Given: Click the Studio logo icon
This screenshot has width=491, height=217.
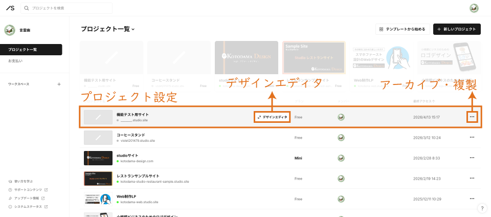Looking at the screenshot, I should tap(10, 8).
